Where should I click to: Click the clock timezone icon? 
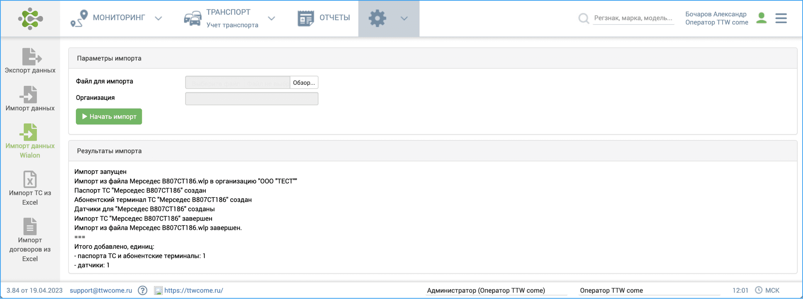(758, 290)
